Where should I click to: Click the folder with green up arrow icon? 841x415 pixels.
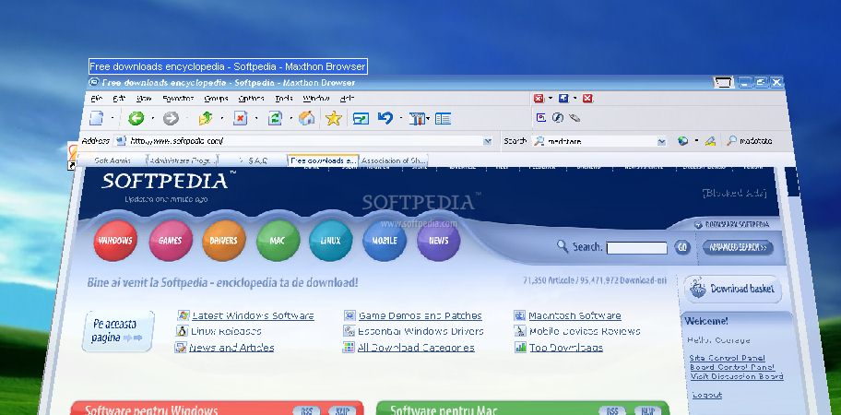click(206, 118)
